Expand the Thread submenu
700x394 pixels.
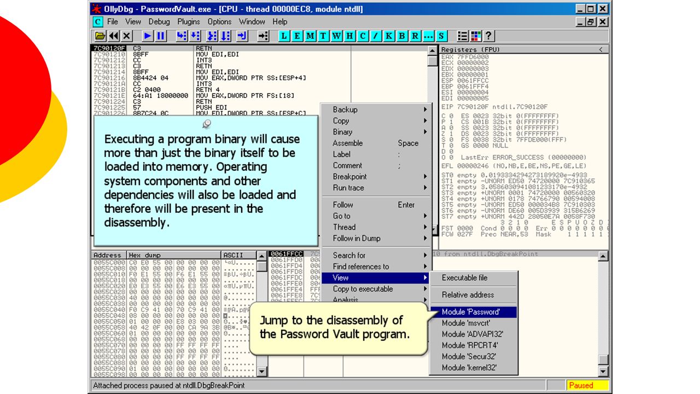coord(375,227)
